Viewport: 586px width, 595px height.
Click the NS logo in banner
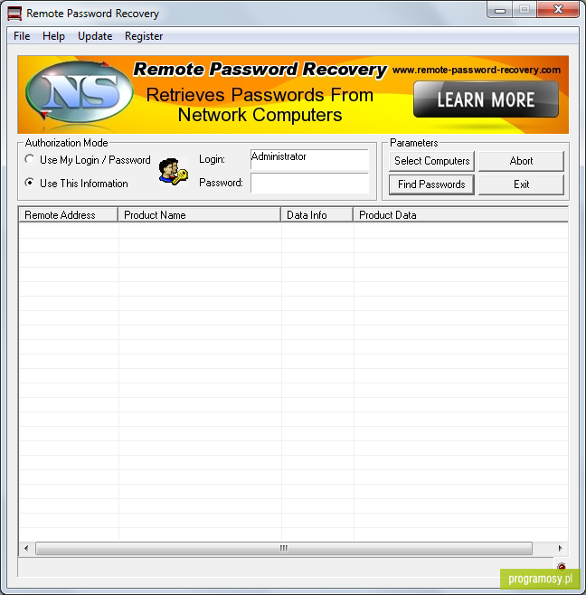80,92
